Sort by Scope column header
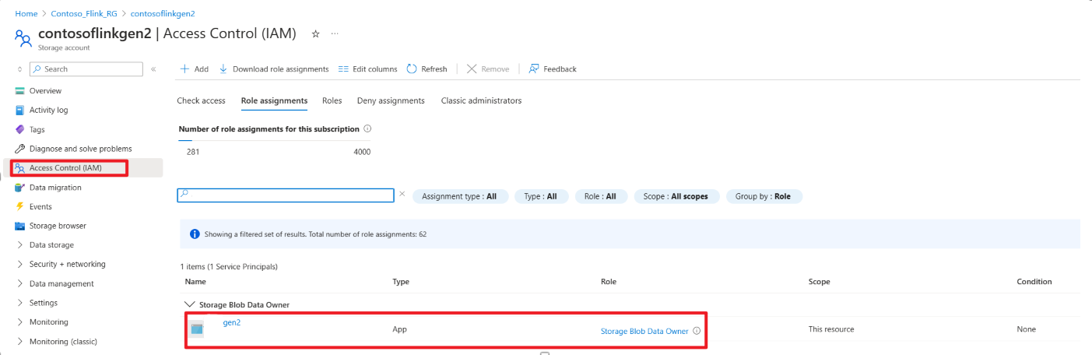The height and width of the screenshot is (355, 1092). pyautogui.click(x=819, y=282)
